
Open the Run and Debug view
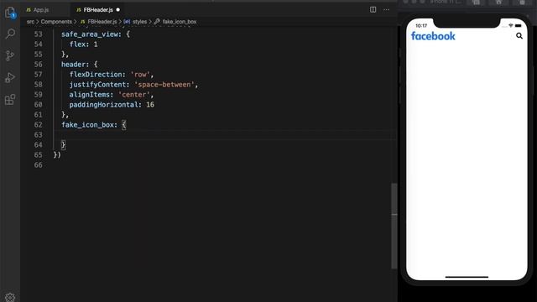(10, 78)
